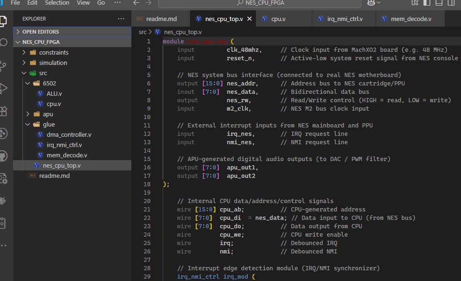Collapse the 6502 folder
The height and width of the screenshot is (281, 461).
pos(72,83)
